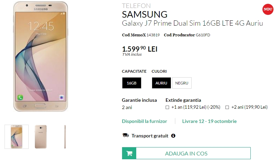Click the main Samsung phone image
The image size is (278, 161).
coord(40,56)
